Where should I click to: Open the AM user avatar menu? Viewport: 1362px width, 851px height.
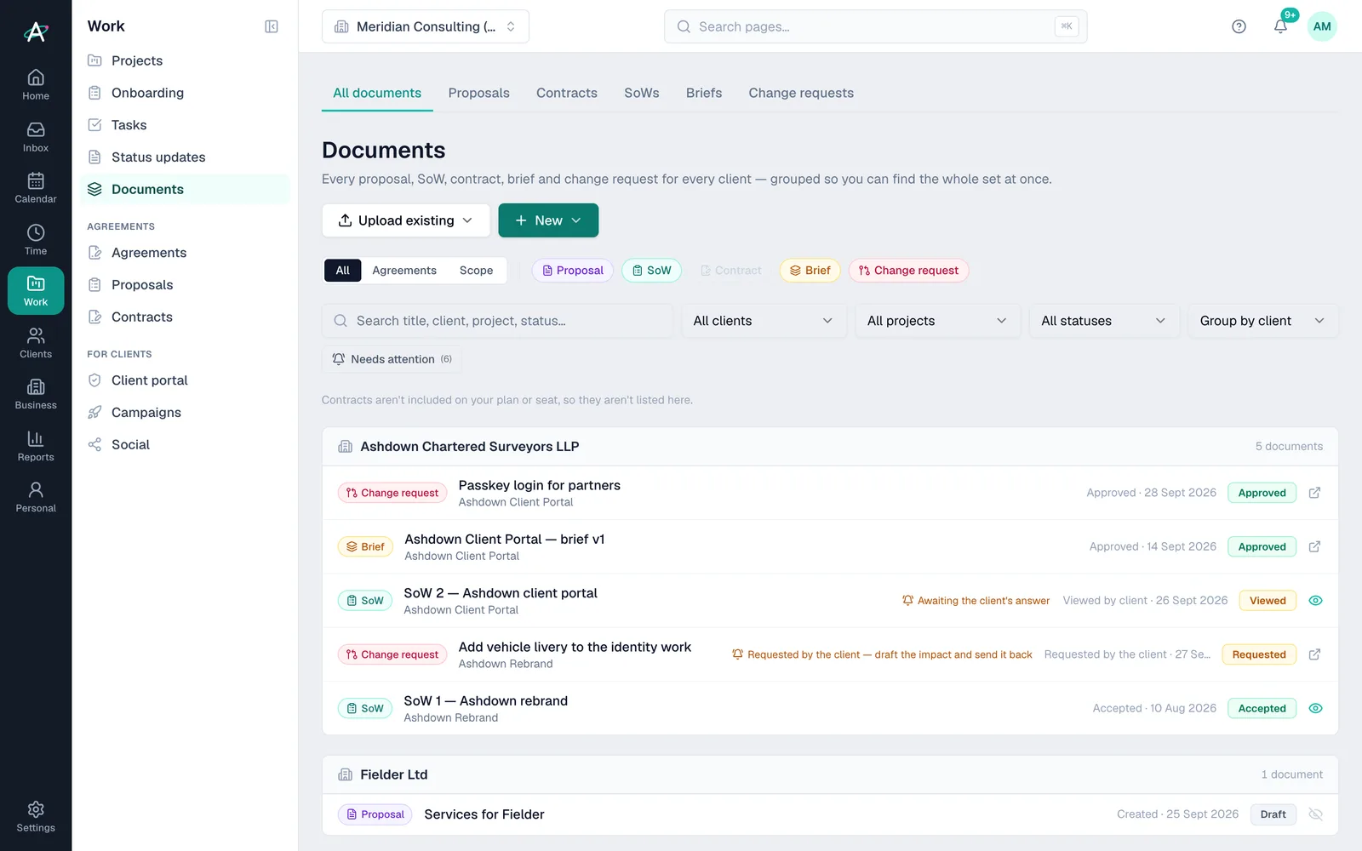coord(1322,26)
